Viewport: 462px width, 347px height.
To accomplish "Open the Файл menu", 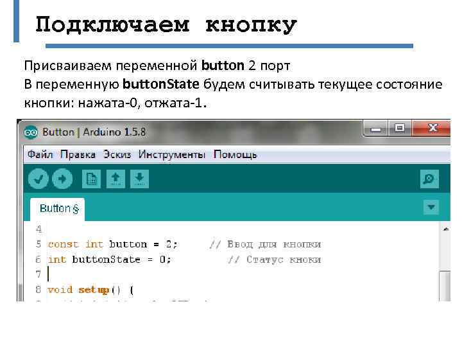I will point(40,154).
